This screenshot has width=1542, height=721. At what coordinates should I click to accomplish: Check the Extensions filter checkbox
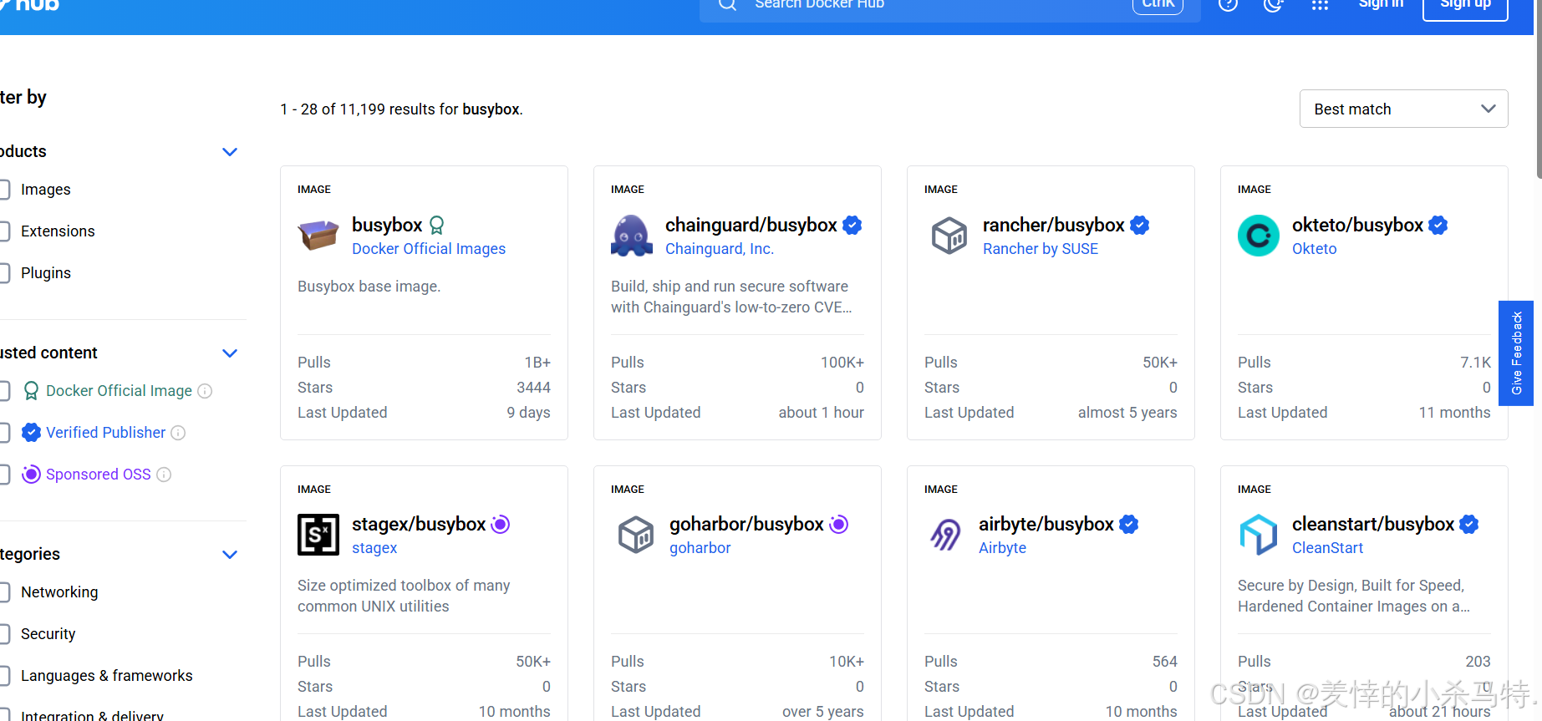[4, 231]
